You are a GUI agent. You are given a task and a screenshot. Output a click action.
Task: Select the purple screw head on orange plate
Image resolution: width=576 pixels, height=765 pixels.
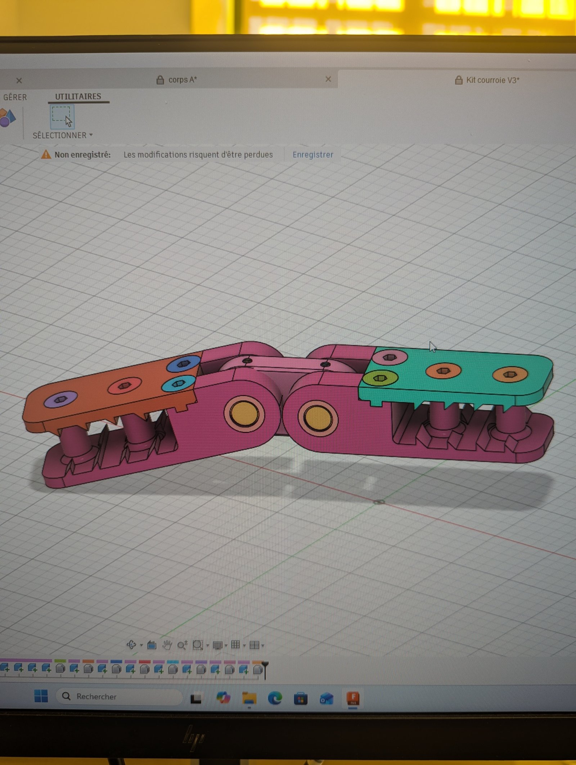[61, 399]
